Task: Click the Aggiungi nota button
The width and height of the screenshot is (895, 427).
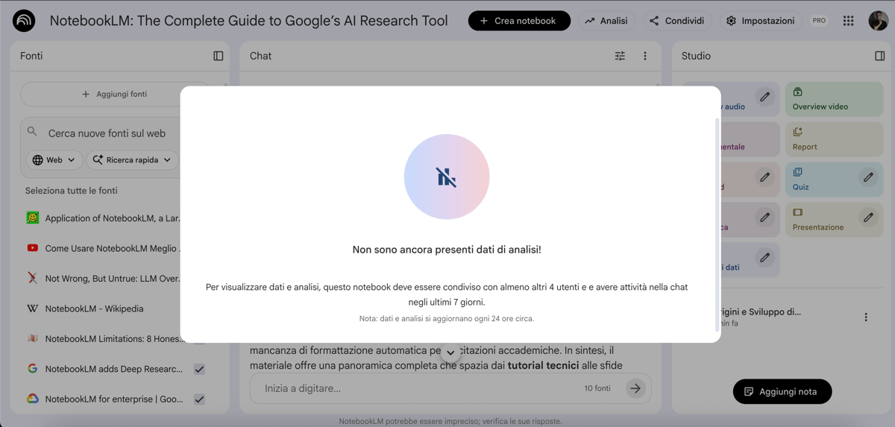Action: pyautogui.click(x=782, y=392)
